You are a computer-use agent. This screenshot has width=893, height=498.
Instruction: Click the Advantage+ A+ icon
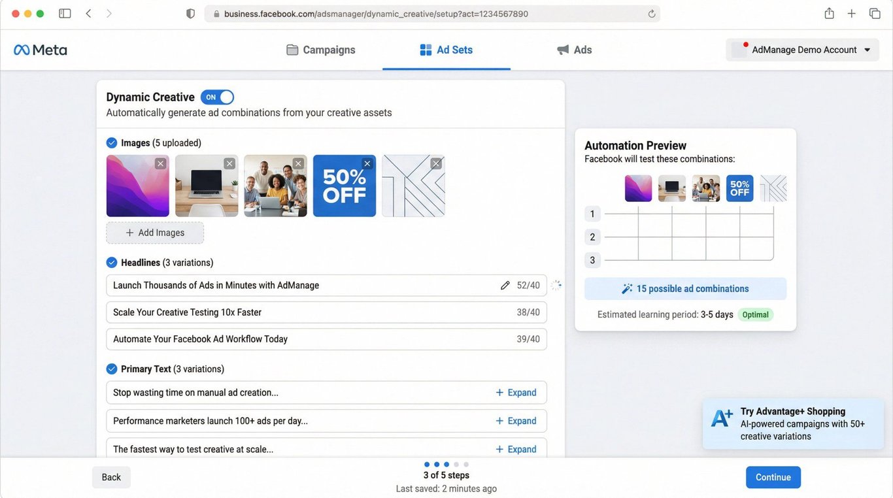click(x=722, y=418)
